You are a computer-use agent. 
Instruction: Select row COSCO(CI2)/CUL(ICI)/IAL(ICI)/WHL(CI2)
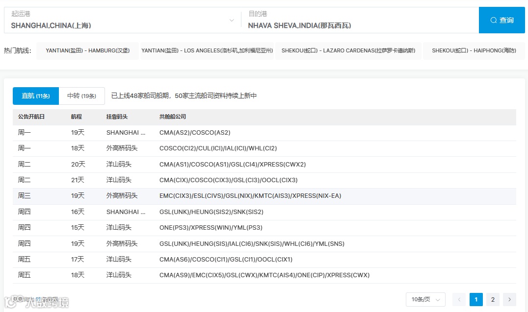[x=264, y=148]
